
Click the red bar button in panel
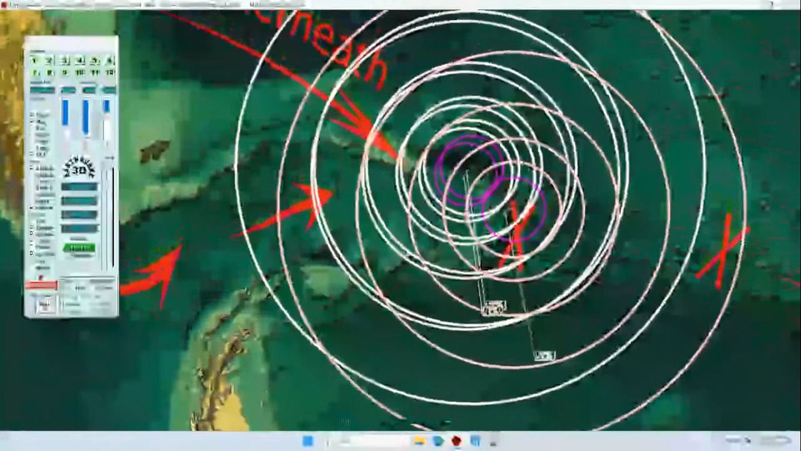click(41, 286)
